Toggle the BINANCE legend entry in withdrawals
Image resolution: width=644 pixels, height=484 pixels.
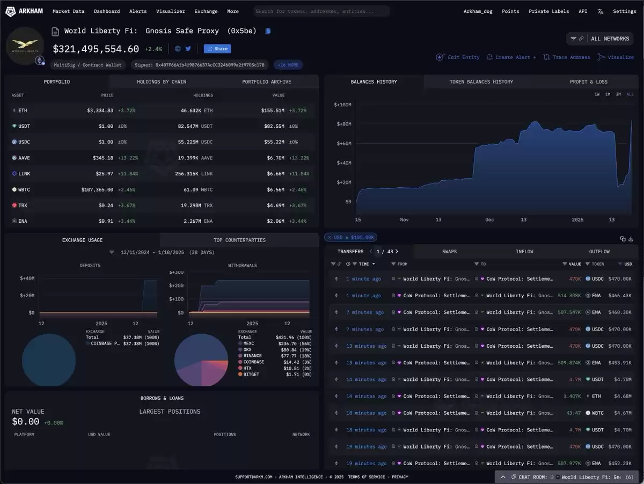click(251, 356)
